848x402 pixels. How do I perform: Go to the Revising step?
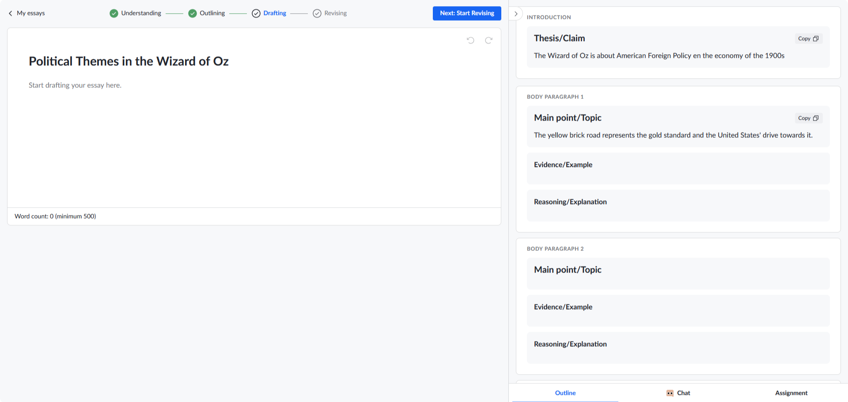[x=330, y=13]
